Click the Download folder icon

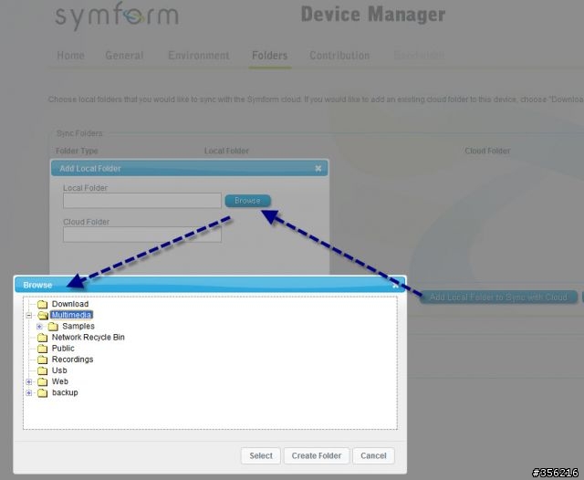click(x=43, y=304)
